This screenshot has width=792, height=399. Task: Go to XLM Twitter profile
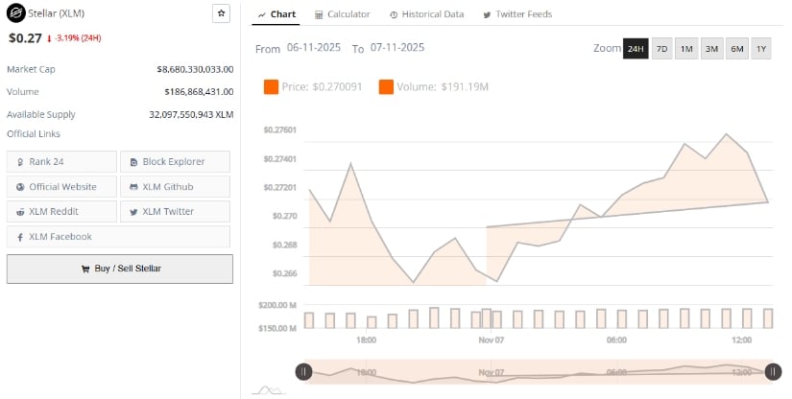(175, 212)
